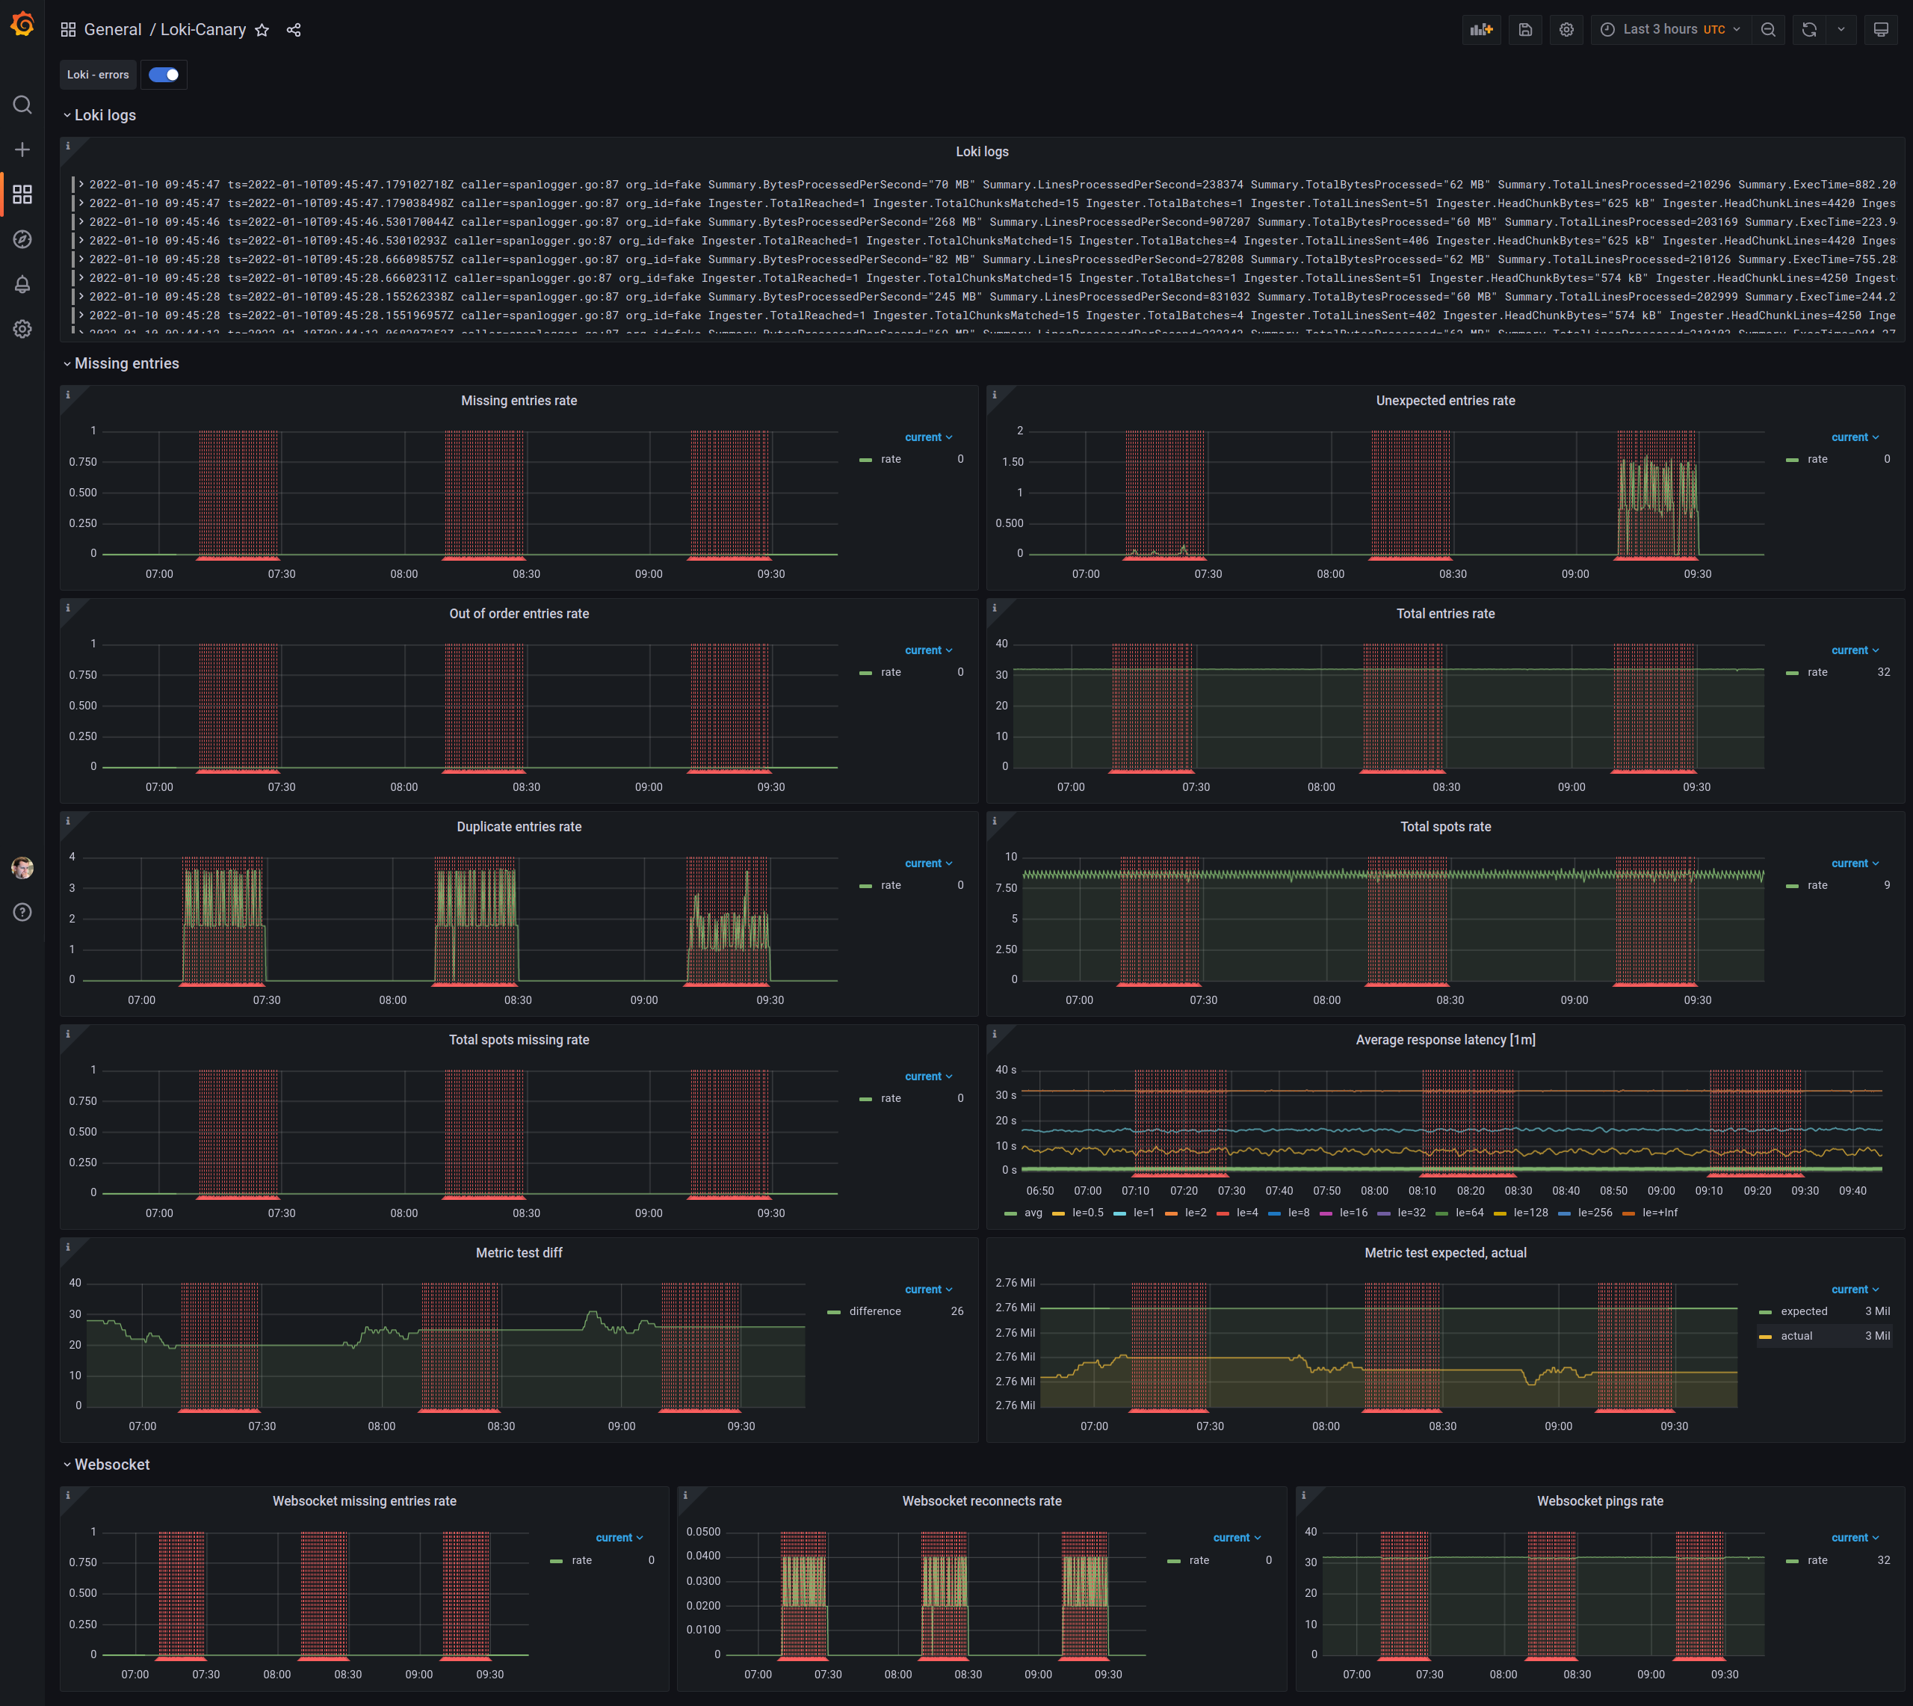This screenshot has height=1706, width=1913.
Task: Refresh the dashboard
Action: [x=1809, y=30]
